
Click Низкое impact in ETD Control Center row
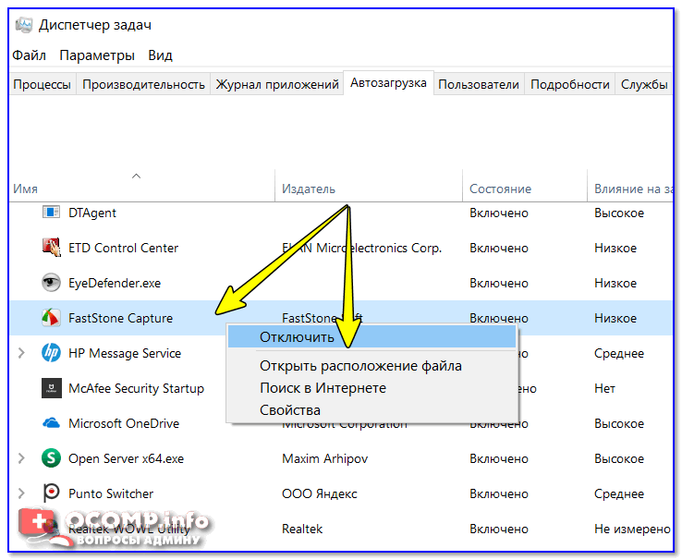(x=615, y=248)
